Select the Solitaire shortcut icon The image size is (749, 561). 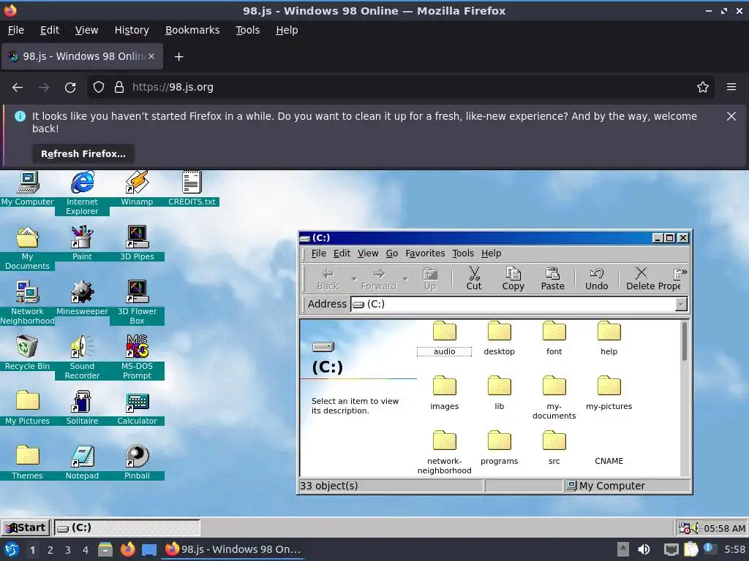click(82, 408)
